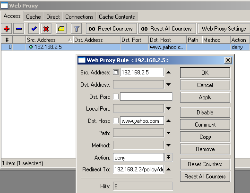250x193 pixels.
Task: Click Reset Counters in the toolbar
Action: (x=112, y=29)
